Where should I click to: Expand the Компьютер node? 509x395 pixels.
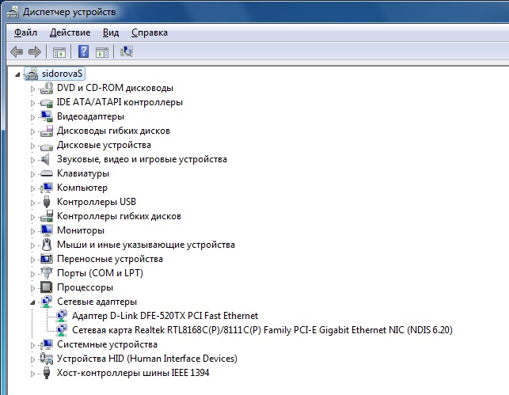32,188
